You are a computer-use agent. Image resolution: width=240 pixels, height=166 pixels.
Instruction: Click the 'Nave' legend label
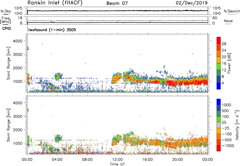point(228,21)
